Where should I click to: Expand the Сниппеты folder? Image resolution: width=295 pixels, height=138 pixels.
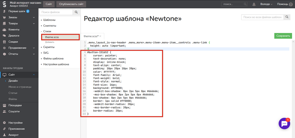[49, 26]
